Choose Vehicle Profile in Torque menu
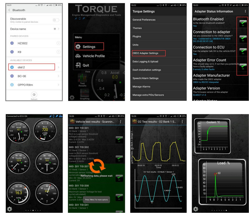This screenshot has width=249, height=213. point(97,56)
